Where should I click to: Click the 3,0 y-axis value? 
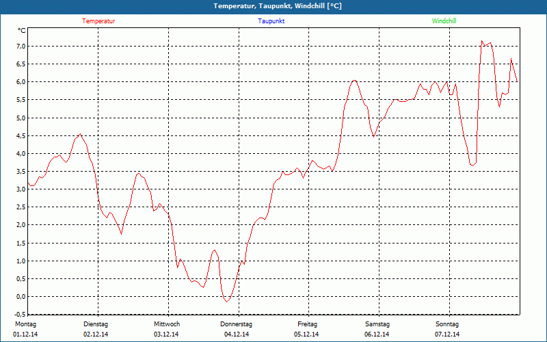(21, 189)
